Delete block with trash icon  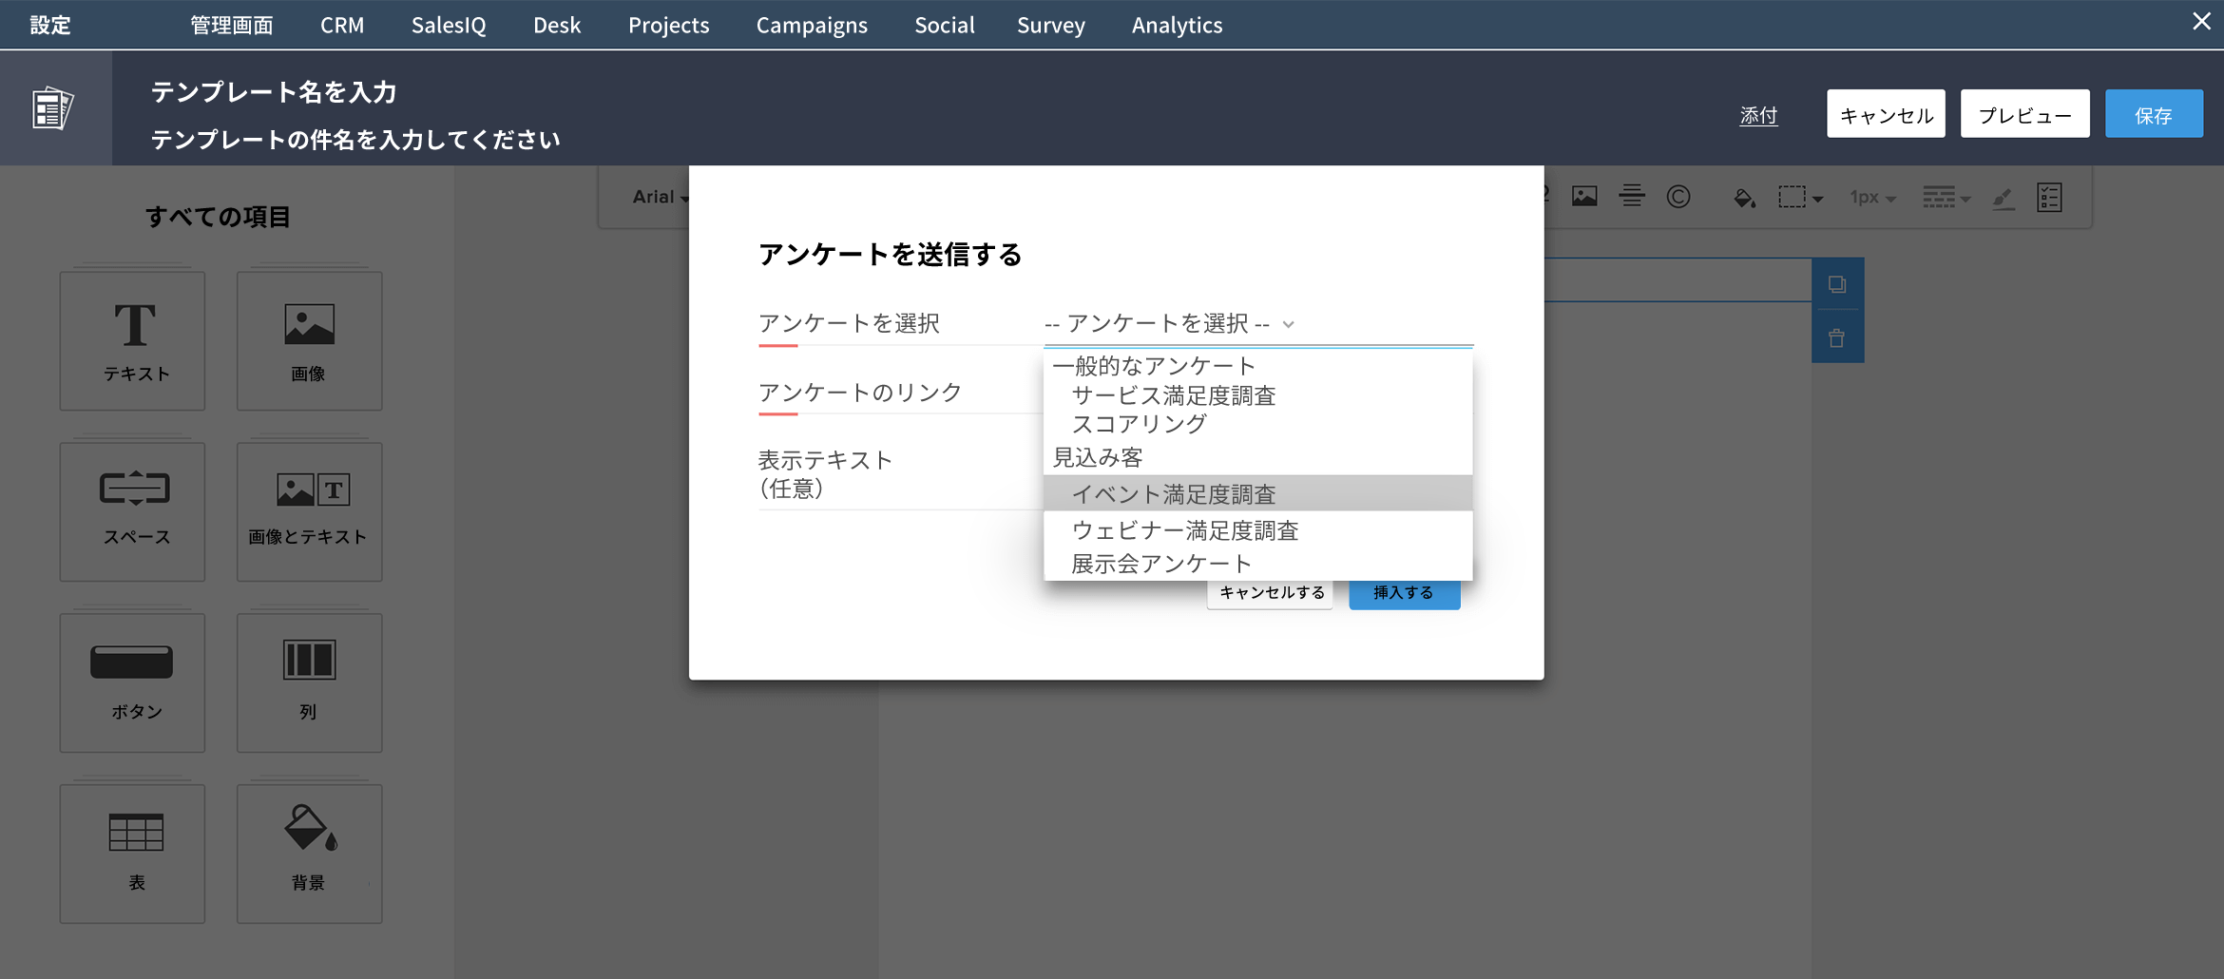[x=1836, y=338]
